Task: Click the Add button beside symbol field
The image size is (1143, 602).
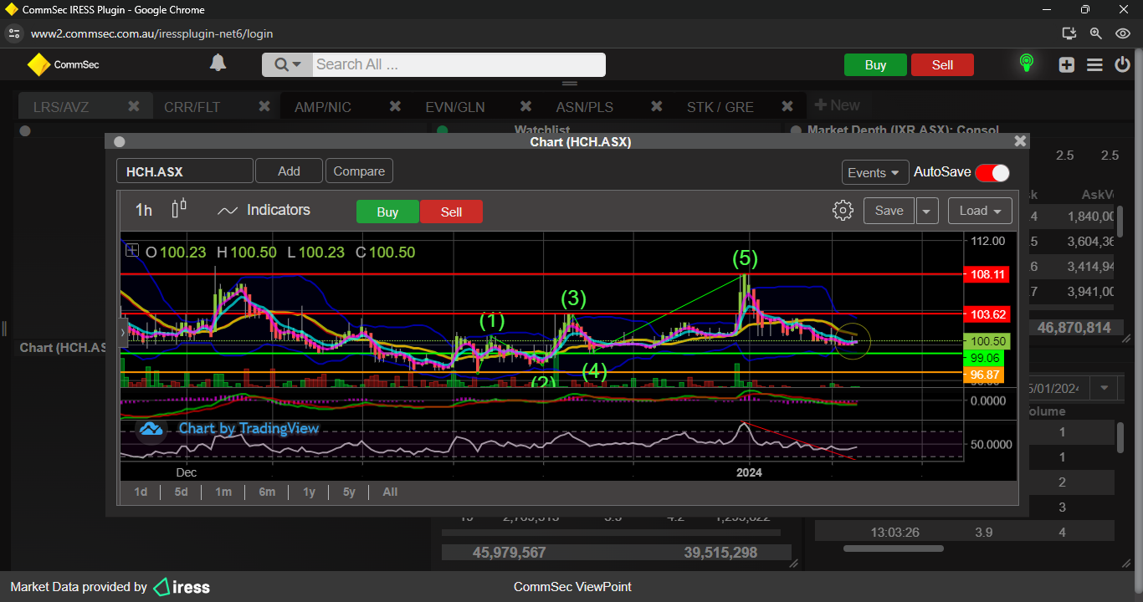Action: [x=289, y=171]
